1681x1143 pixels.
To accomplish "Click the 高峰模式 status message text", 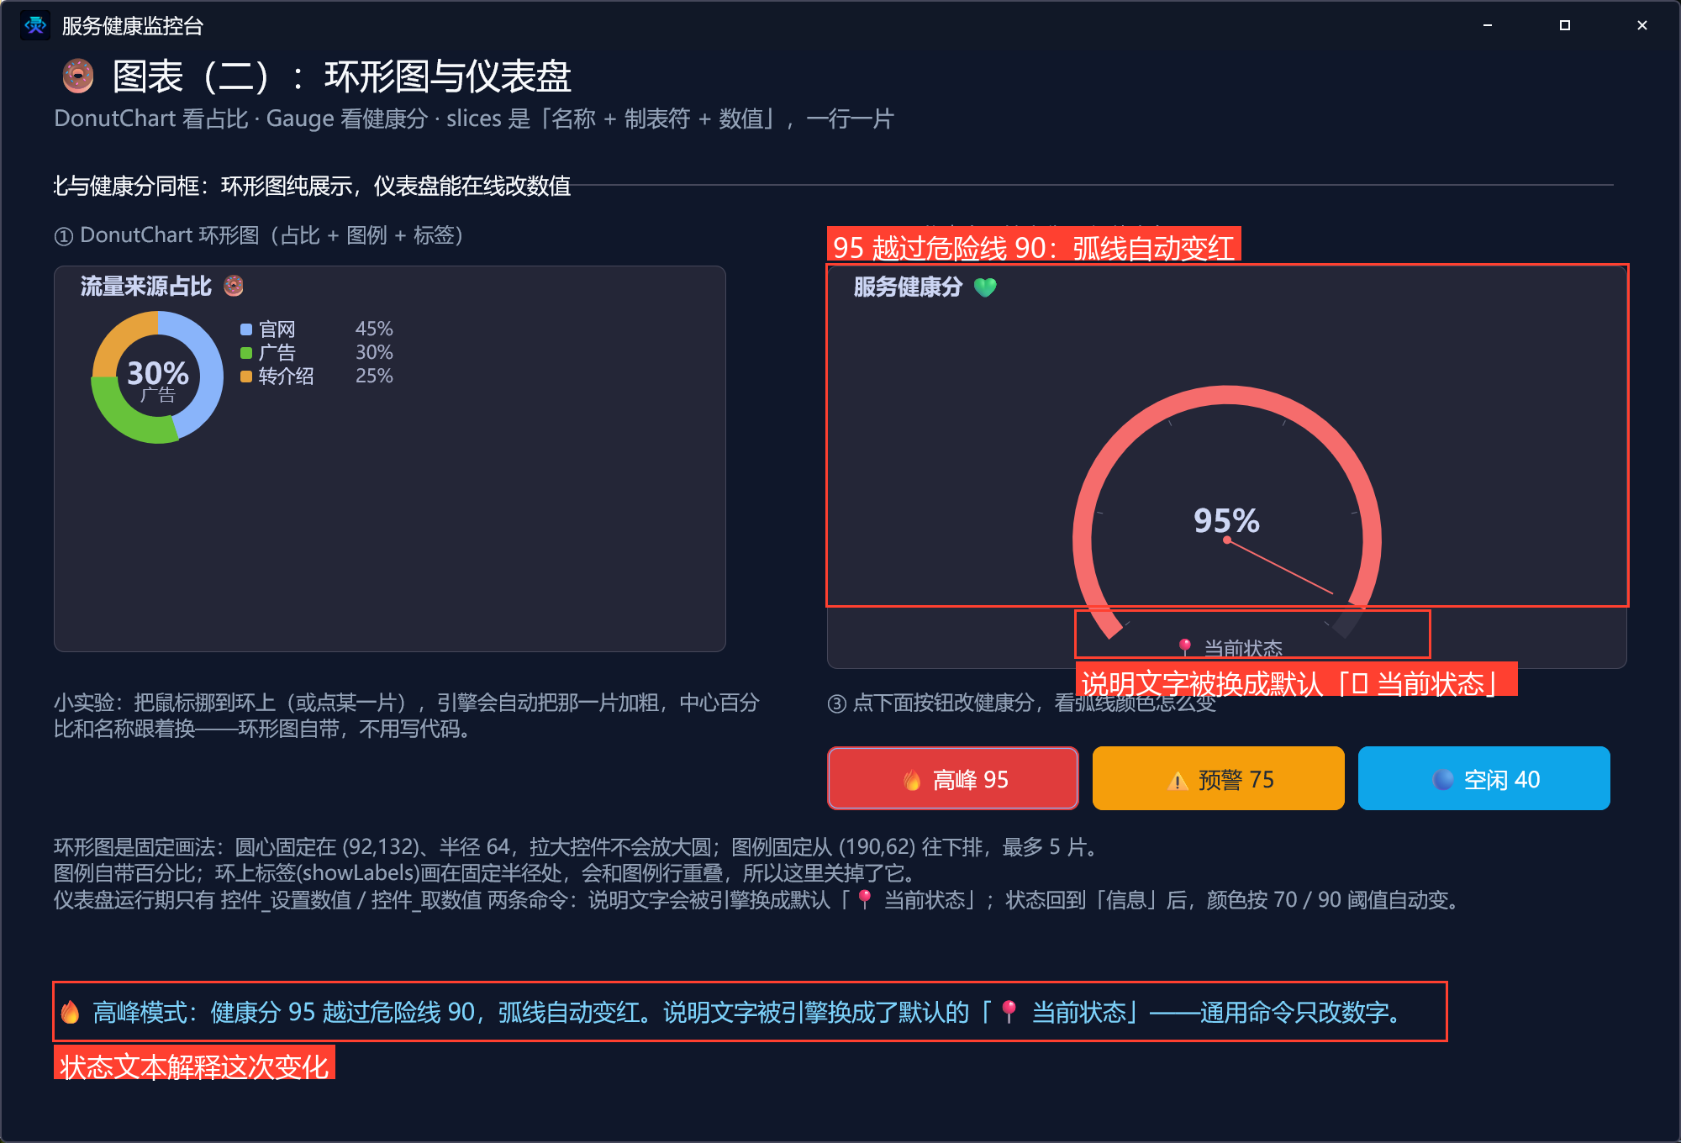I will point(748,1012).
